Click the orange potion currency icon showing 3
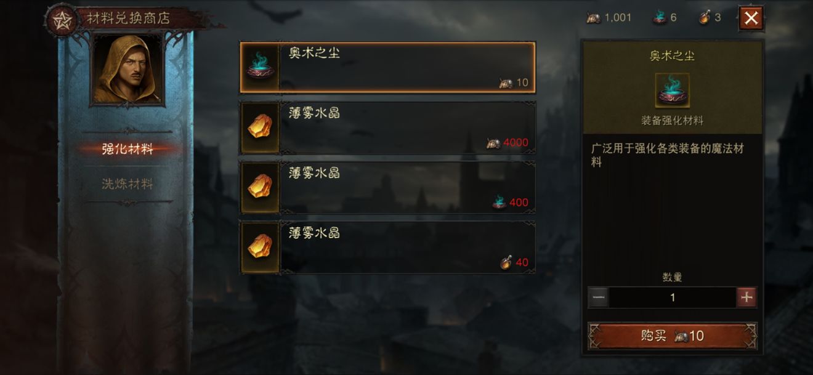The height and width of the screenshot is (375, 813). (x=705, y=17)
